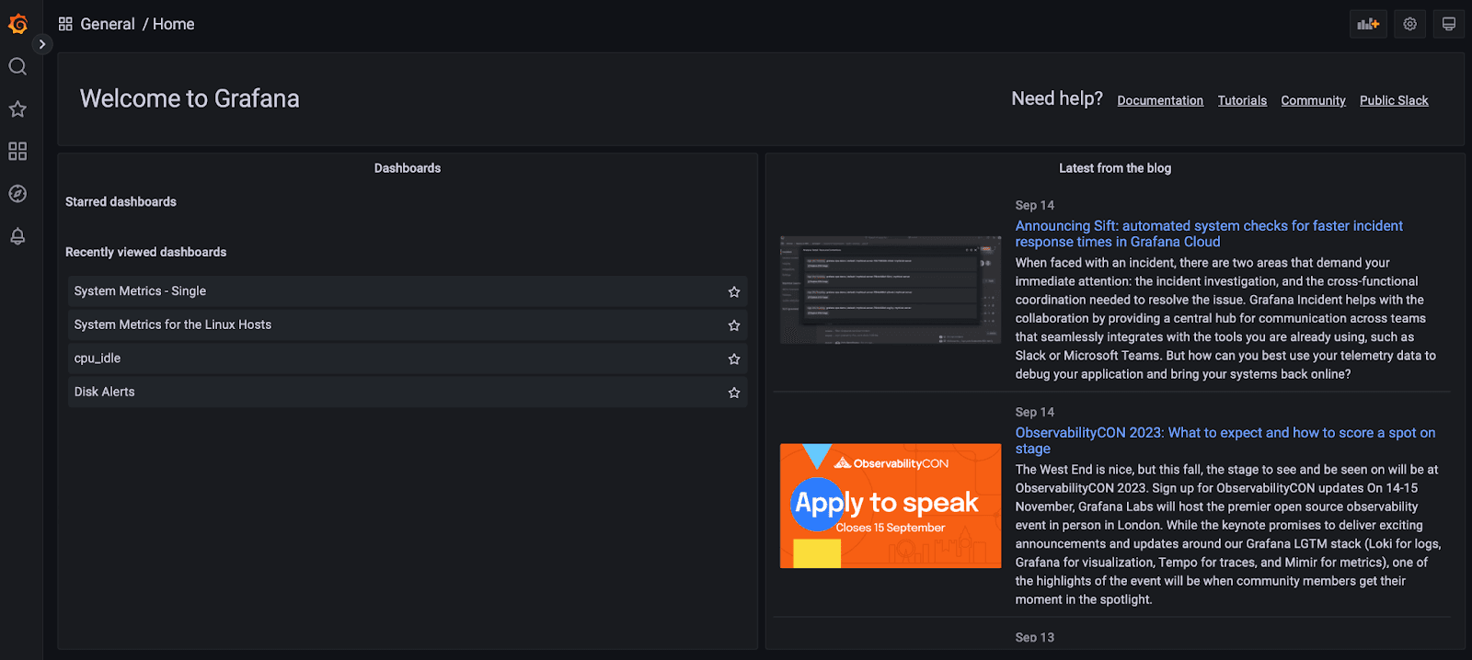
Task: Open Alerting bell icon in sidebar
Action: (17, 236)
